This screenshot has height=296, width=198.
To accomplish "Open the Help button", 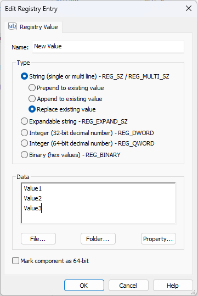I will click(x=173, y=286).
